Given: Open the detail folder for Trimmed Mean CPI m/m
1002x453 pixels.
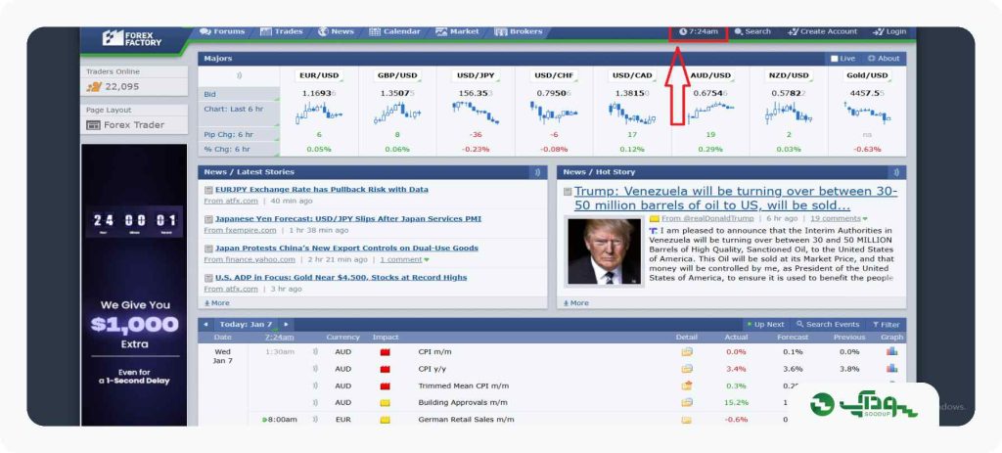Looking at the screenshot, I should coord(687,385).
